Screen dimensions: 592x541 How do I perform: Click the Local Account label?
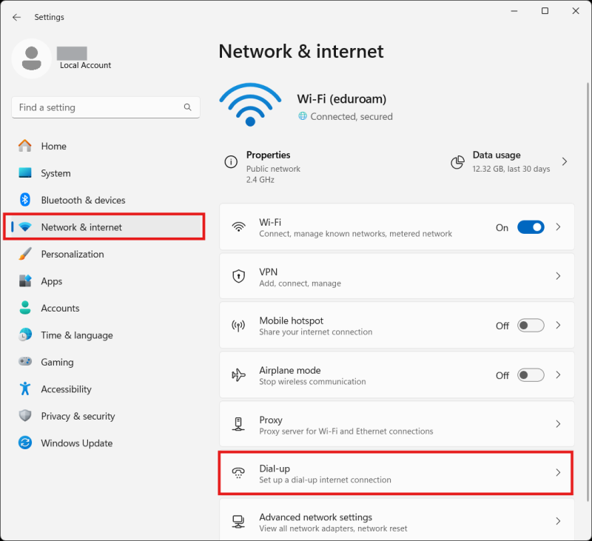pos(85,65)
